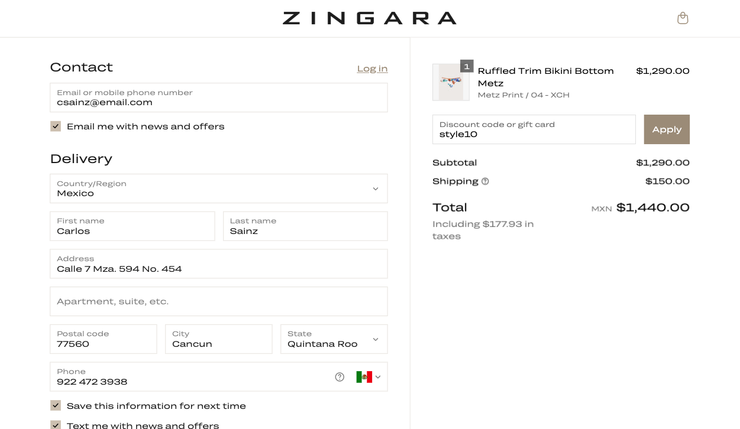Click the shipping info help icon

tap(485, 181)
